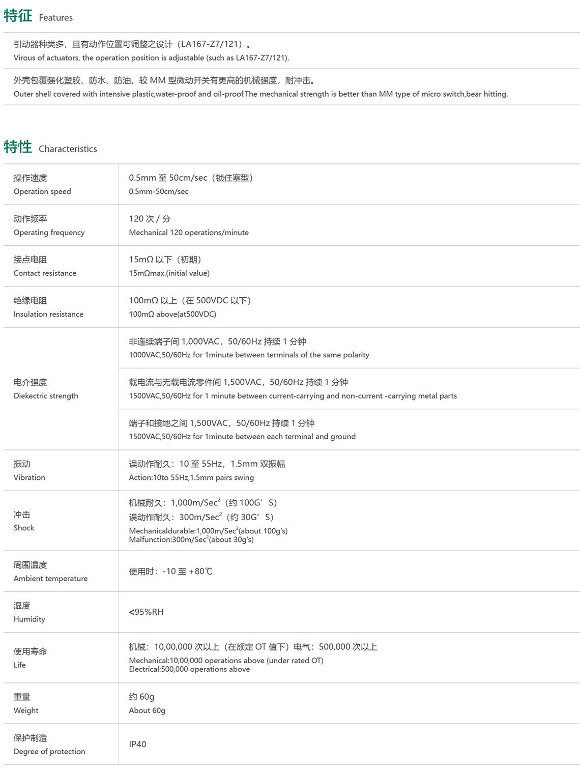580x770 pixels.
Task: Click the Contact resistance row label
Action: 45,273
